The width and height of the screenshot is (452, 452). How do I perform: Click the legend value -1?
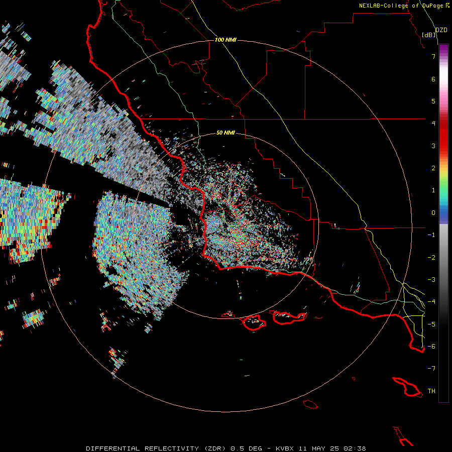click(431, 235)
